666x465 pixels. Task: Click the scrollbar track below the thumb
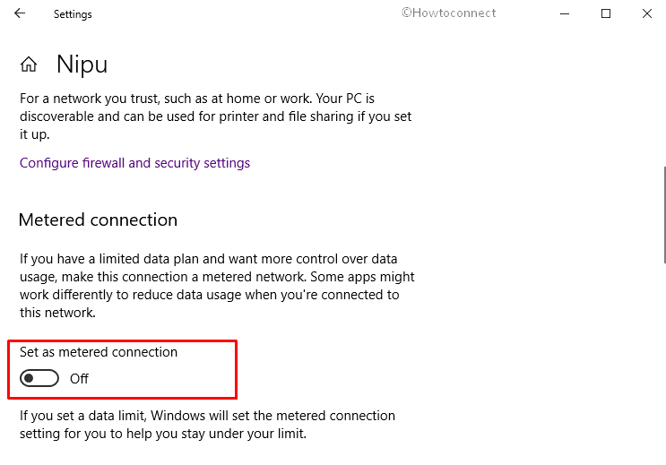(664, 361)
